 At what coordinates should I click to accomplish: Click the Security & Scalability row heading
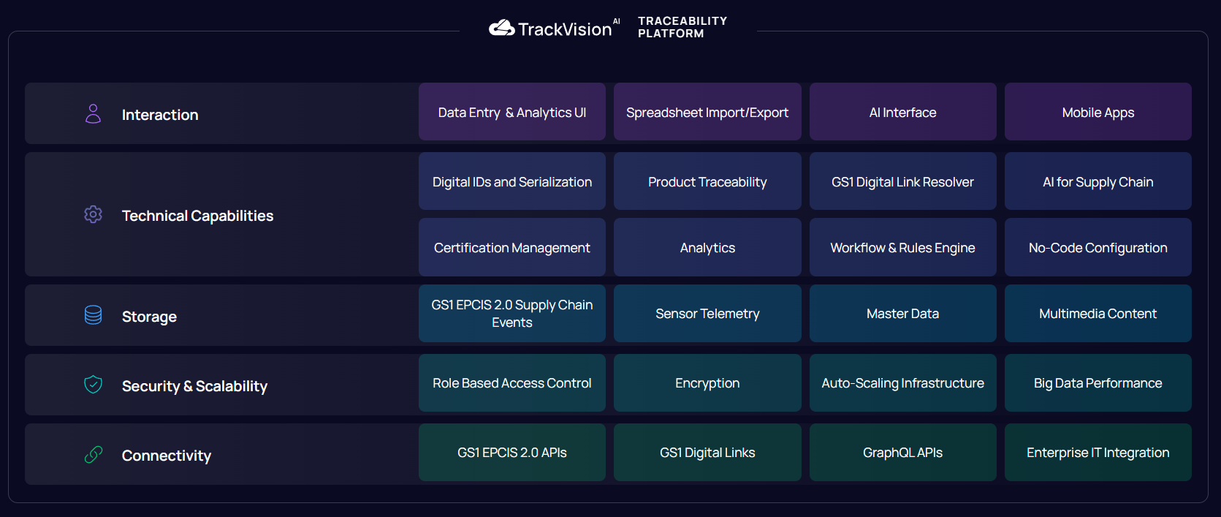(194, 385)
